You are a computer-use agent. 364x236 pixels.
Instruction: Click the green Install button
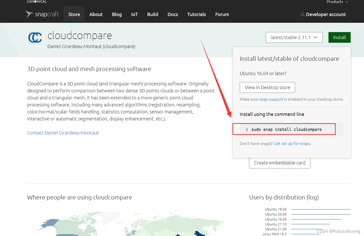point(339,37)
